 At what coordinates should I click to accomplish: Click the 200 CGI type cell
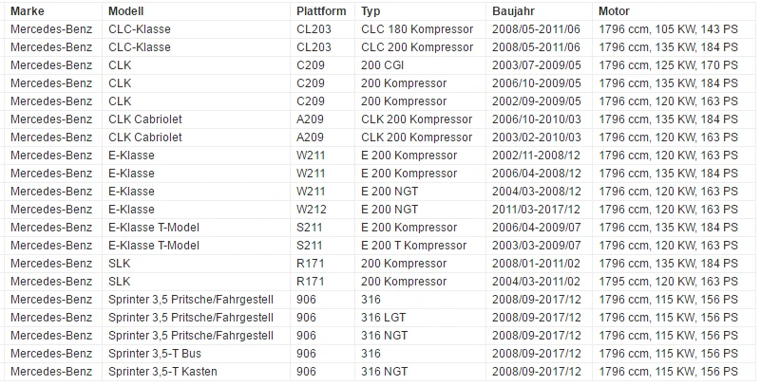point(420,64)
